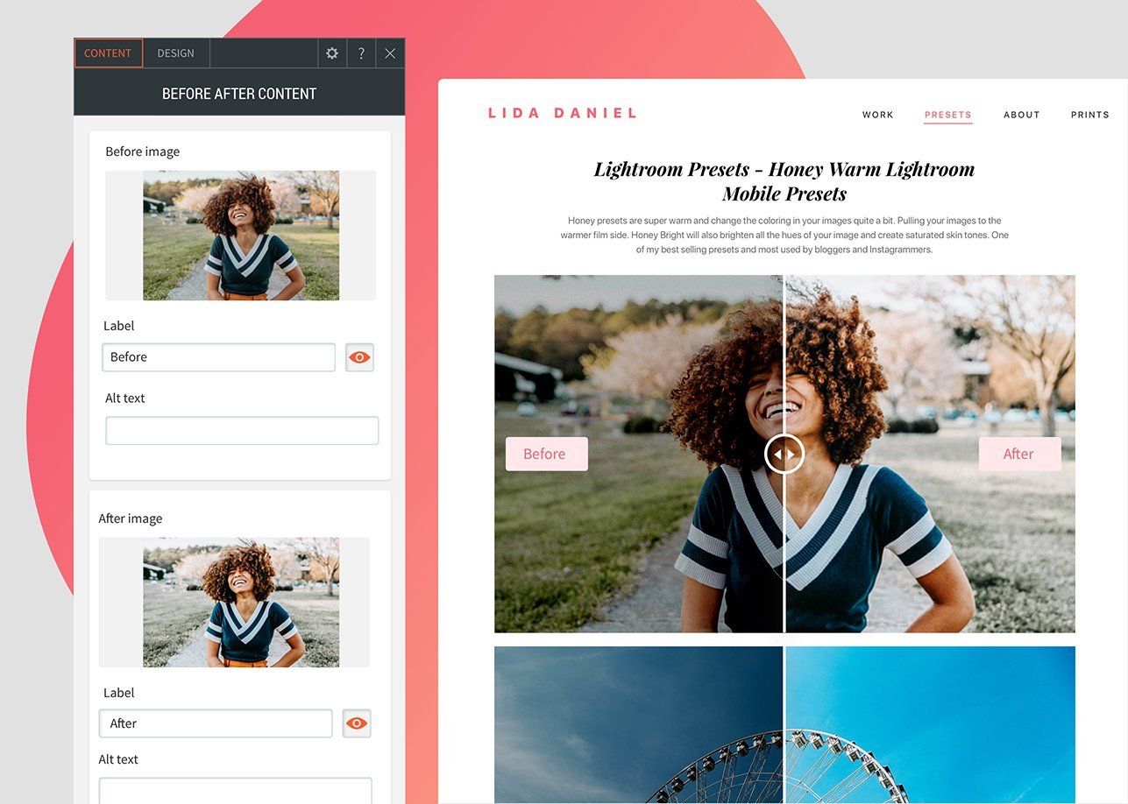Open the PRESETS nav link

coord(948,115)
